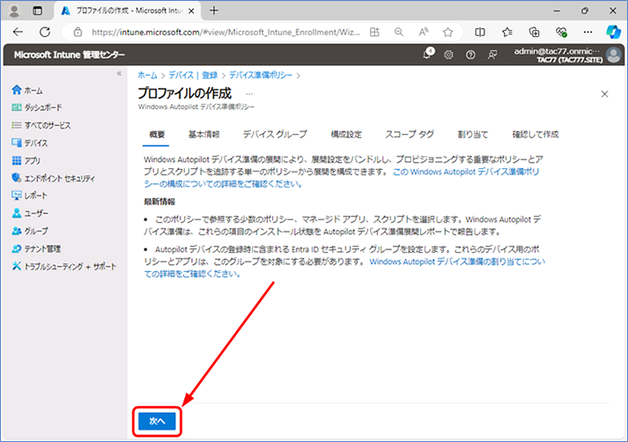This screenshot has height=442, width=628.
Task: Open the Copilot icon in the browser toolbar
Action: pos(613,32)
